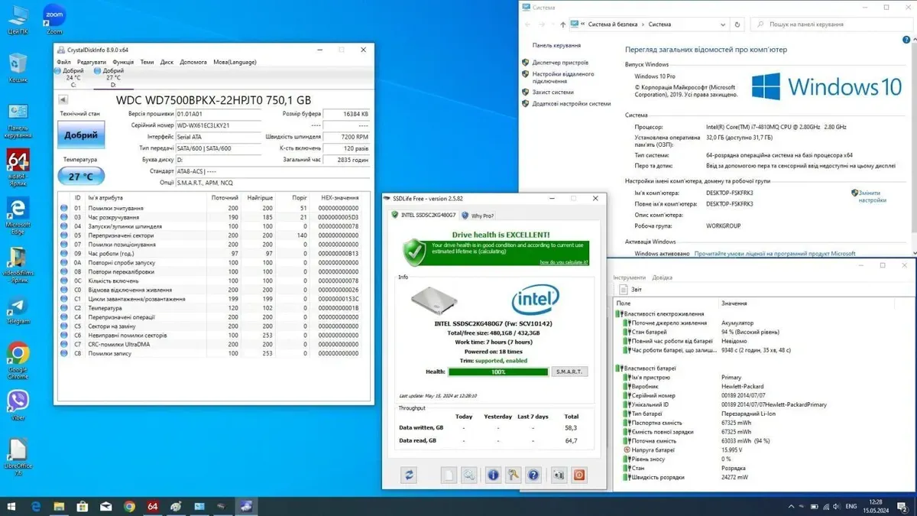The image size is (917, 516).
Task: Open the 'Функція' menu in CrystalDiskInfo
Action: tap(122, 62)
